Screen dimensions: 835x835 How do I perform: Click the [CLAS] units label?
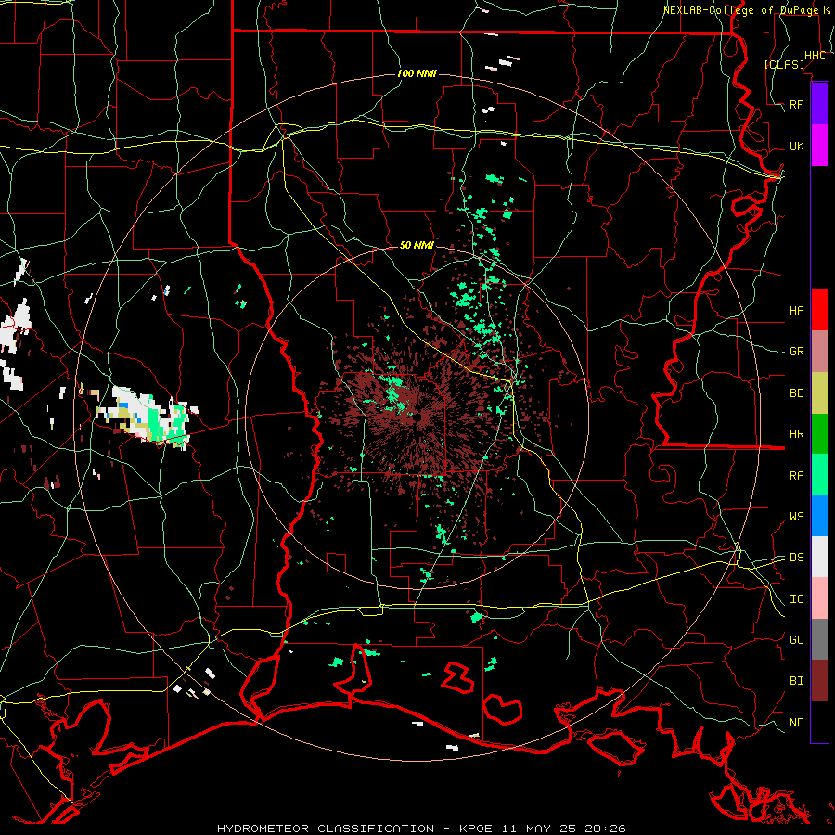(784, 64)
